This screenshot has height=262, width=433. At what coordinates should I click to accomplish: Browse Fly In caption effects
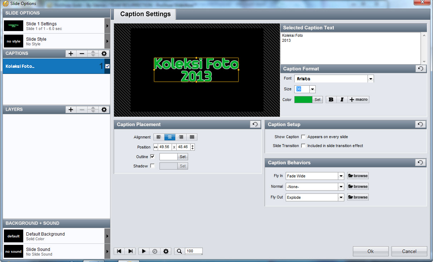(x=358, y=176)
